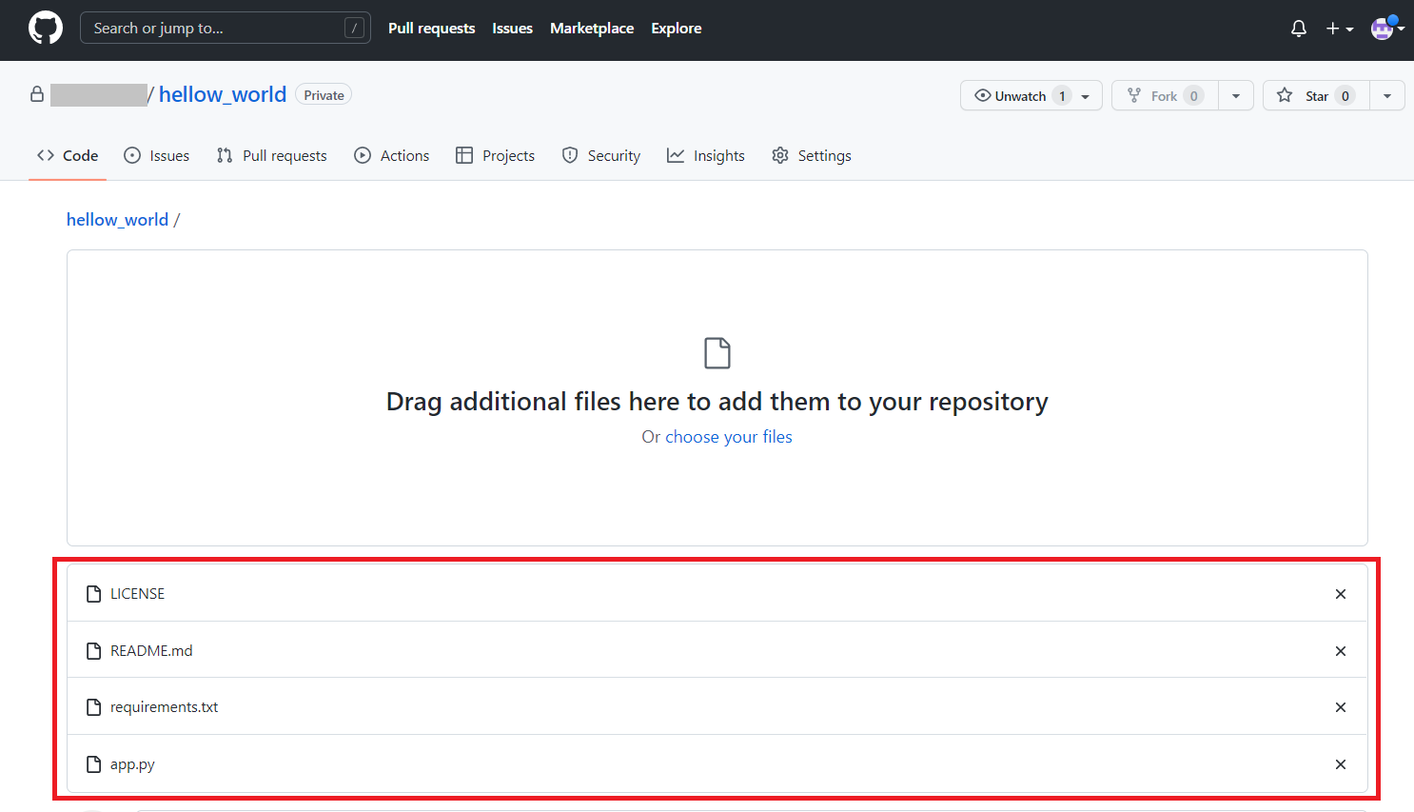Open the Actions tab
Image resolution: width=1414 pixels, height=812 pixels.
[392, 156]
